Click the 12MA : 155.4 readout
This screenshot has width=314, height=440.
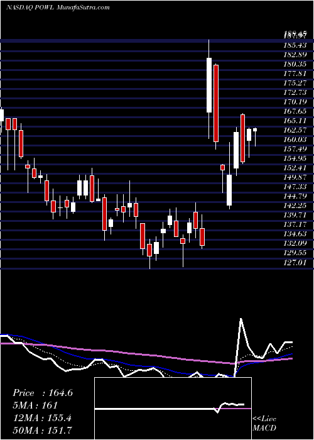pyautogui.click(x=42, y=417)
